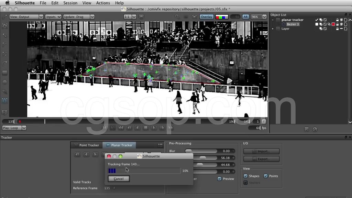The width and height of the screenshot is (352, 198).
Task: Click the invert icon on Layer row
Action: point(325,29)
